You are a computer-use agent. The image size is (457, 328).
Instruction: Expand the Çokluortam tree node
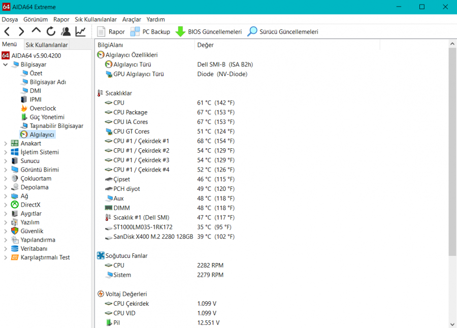[6, 178]
